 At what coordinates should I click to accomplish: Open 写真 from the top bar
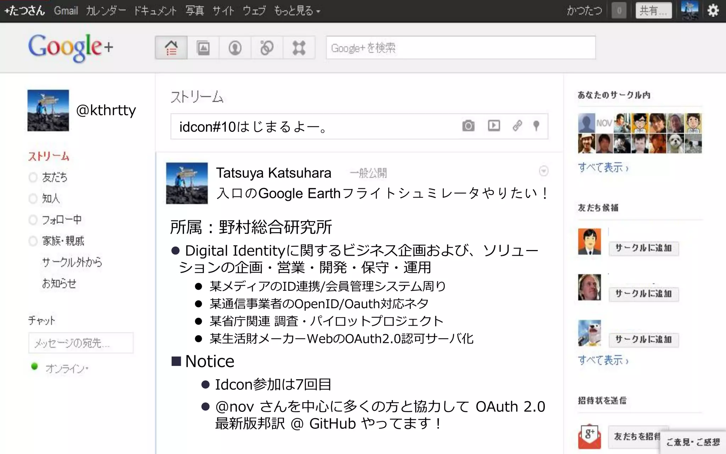(195, 11)
